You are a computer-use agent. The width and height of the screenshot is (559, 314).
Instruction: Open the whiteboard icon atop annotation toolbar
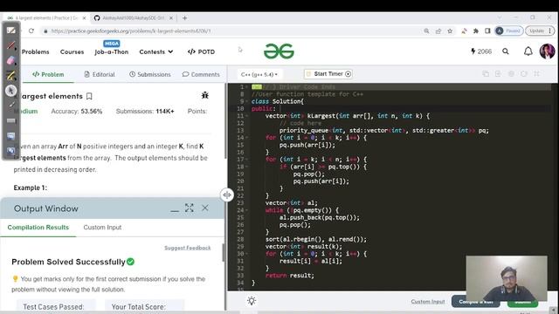(x=11, y=31)
